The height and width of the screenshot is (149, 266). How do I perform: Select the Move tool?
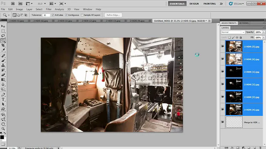pyautogui.click(x=3, y=26)
